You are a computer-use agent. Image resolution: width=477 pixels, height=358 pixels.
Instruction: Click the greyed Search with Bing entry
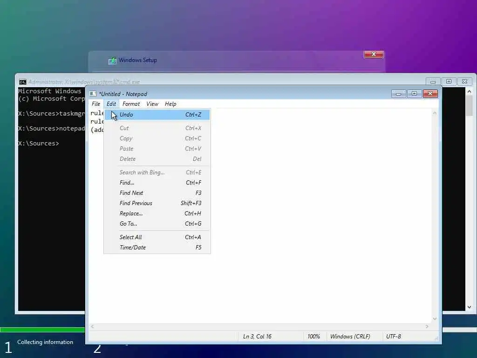pyautogui.click(x=157, y=172)
